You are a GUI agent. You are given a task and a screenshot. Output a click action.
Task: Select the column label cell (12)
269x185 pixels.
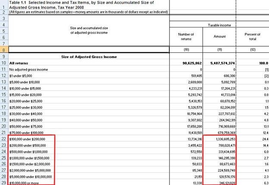pos(253,49)
